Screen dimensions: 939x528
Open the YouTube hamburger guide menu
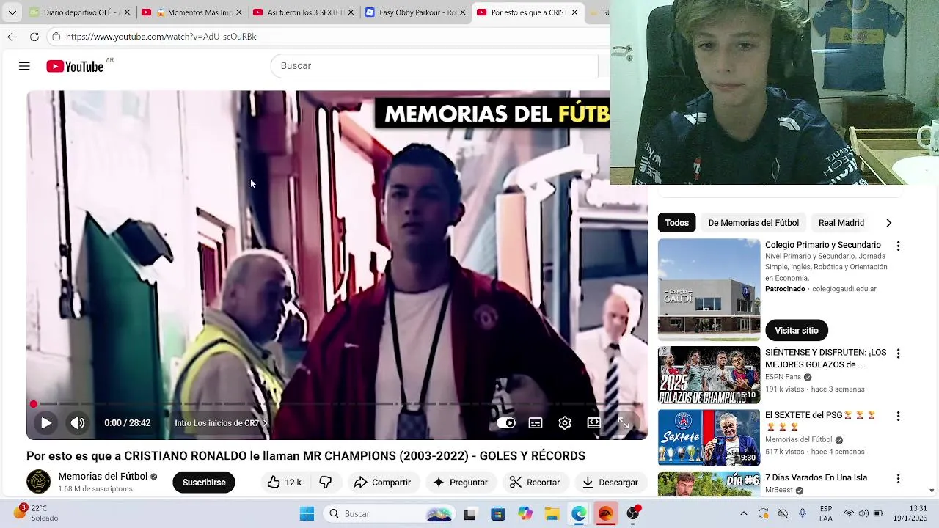(x=24, y=66)
